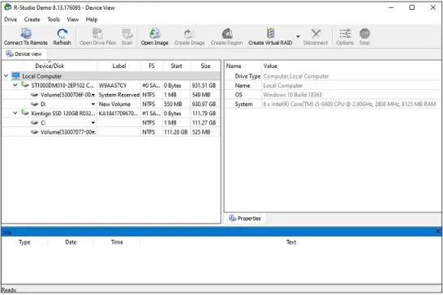443x295 pixels.
Task: Collapse the Local Computer tree node
Action: pos(6,76)
